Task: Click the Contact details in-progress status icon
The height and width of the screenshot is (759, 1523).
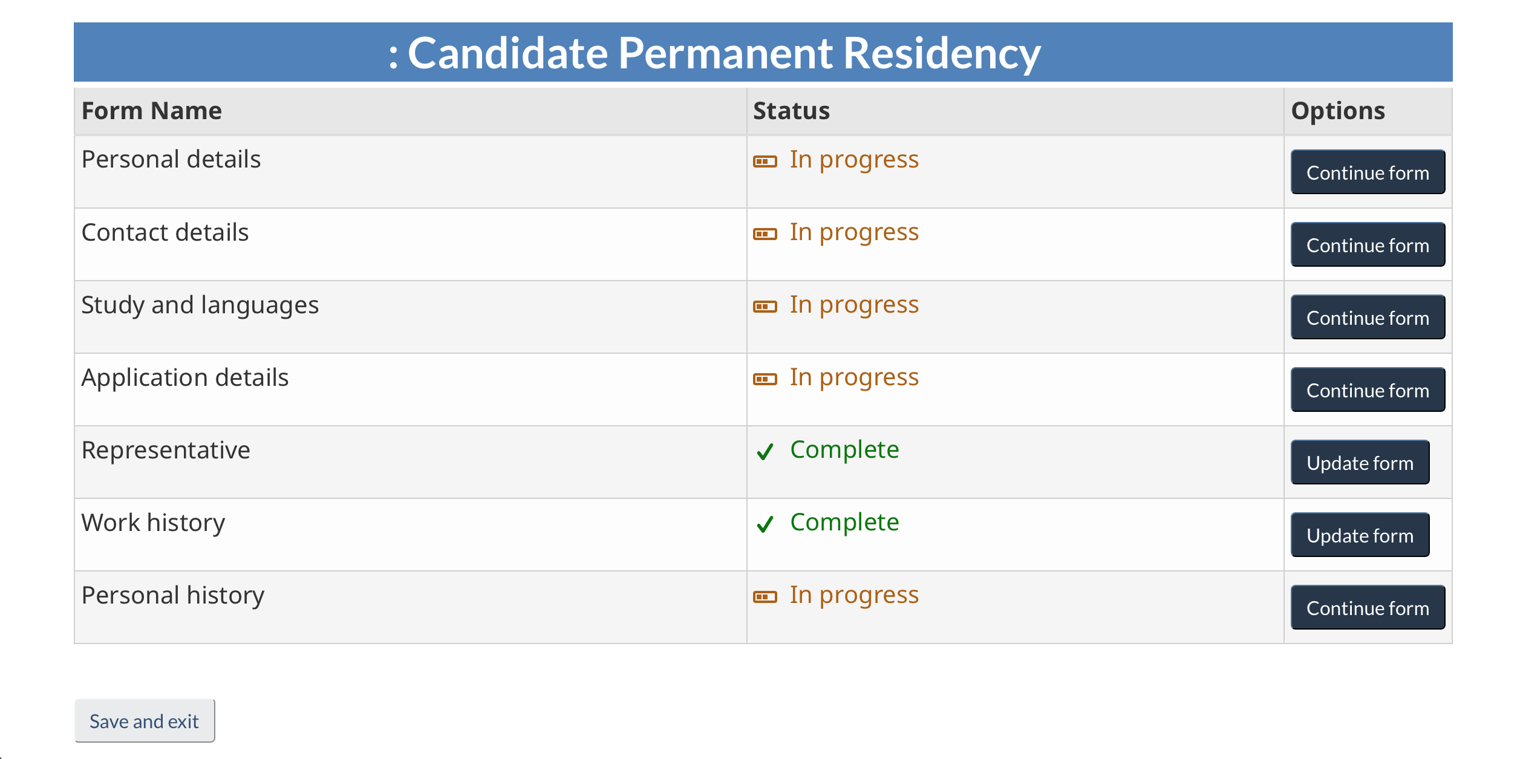Action: click(x=765, y=234)
